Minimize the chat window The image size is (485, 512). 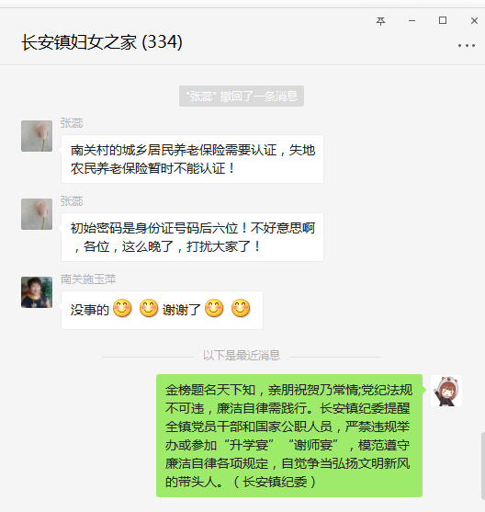[x=412, y=21]
